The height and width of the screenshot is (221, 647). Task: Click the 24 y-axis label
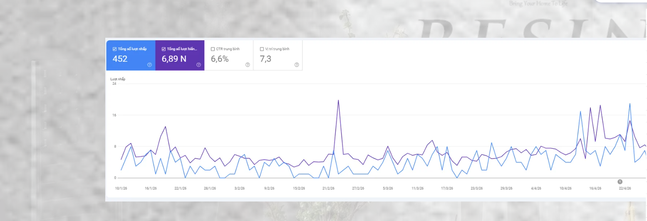pos(114,83)
